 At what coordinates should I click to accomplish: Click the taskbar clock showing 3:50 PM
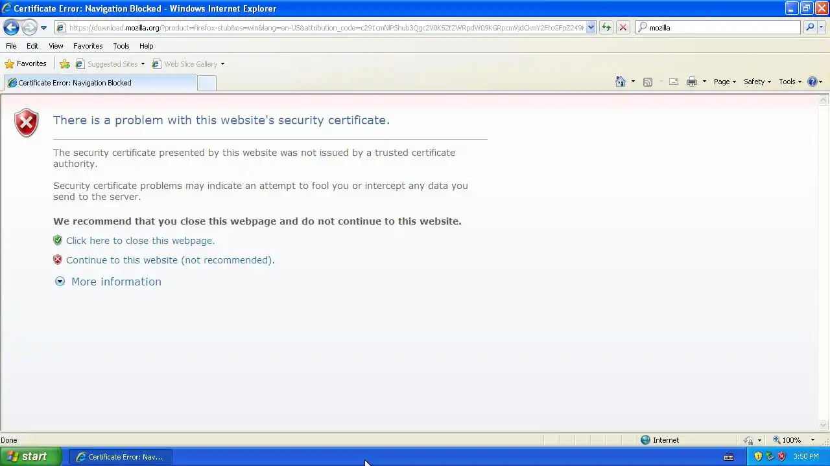point(806,457)
